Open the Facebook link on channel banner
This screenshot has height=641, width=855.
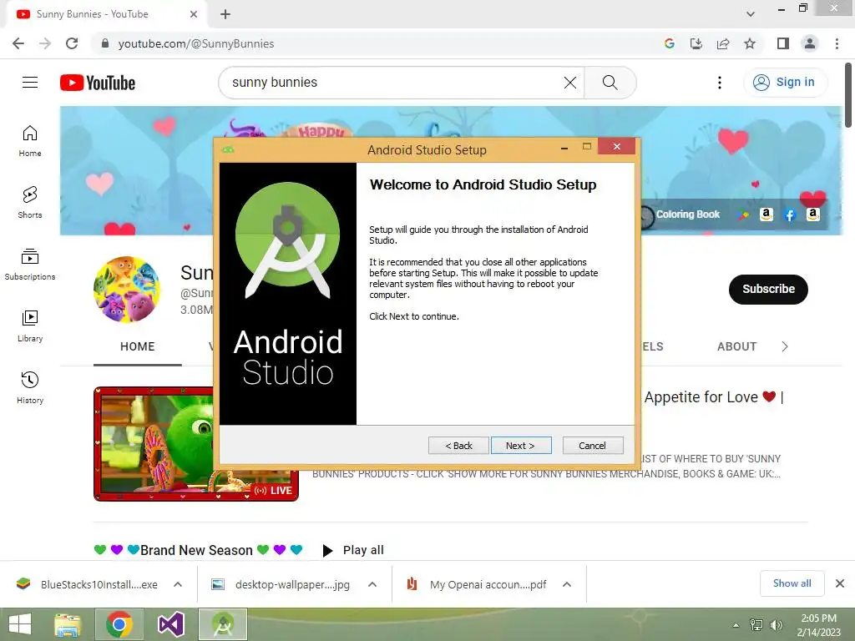[x=790, y=215]
